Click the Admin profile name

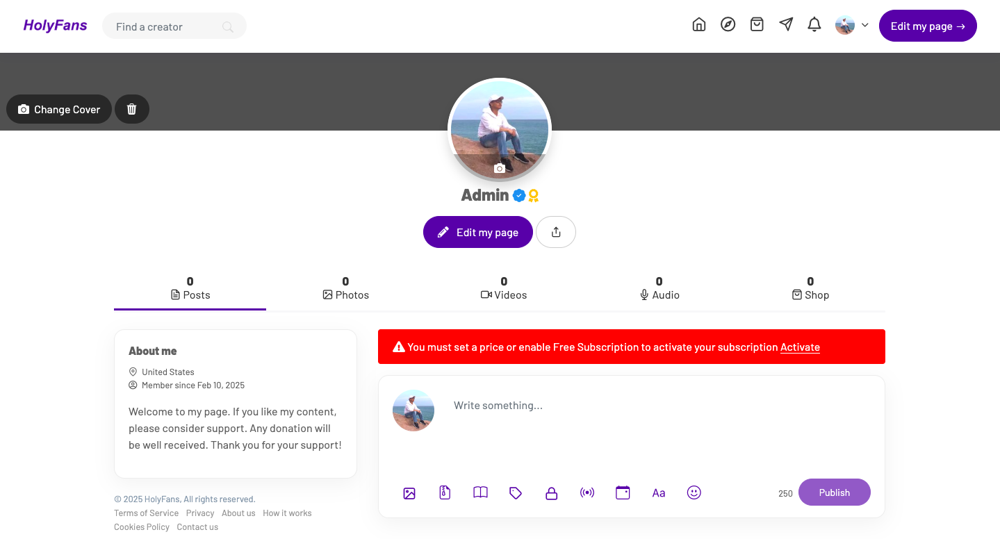485,195
